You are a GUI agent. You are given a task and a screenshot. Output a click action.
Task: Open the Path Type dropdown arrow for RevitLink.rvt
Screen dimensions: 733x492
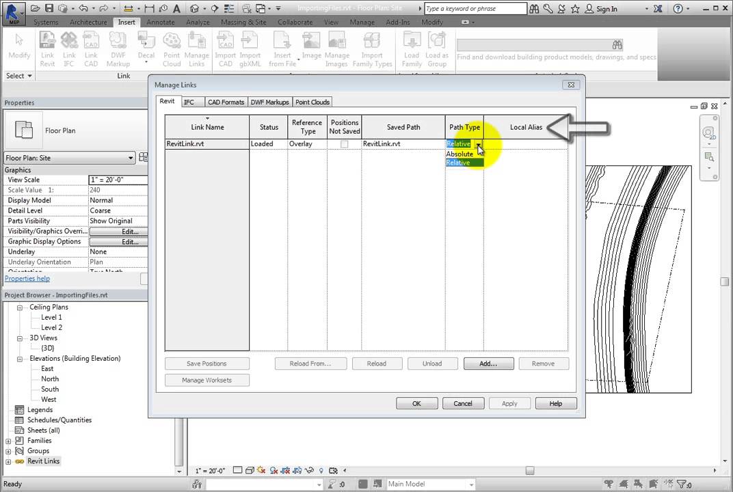(x=479, y=144)
